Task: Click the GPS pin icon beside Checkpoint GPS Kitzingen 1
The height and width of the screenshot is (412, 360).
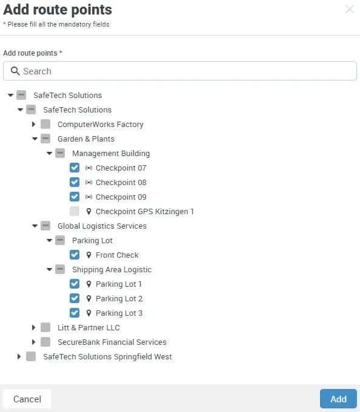Action: point(89,211)
